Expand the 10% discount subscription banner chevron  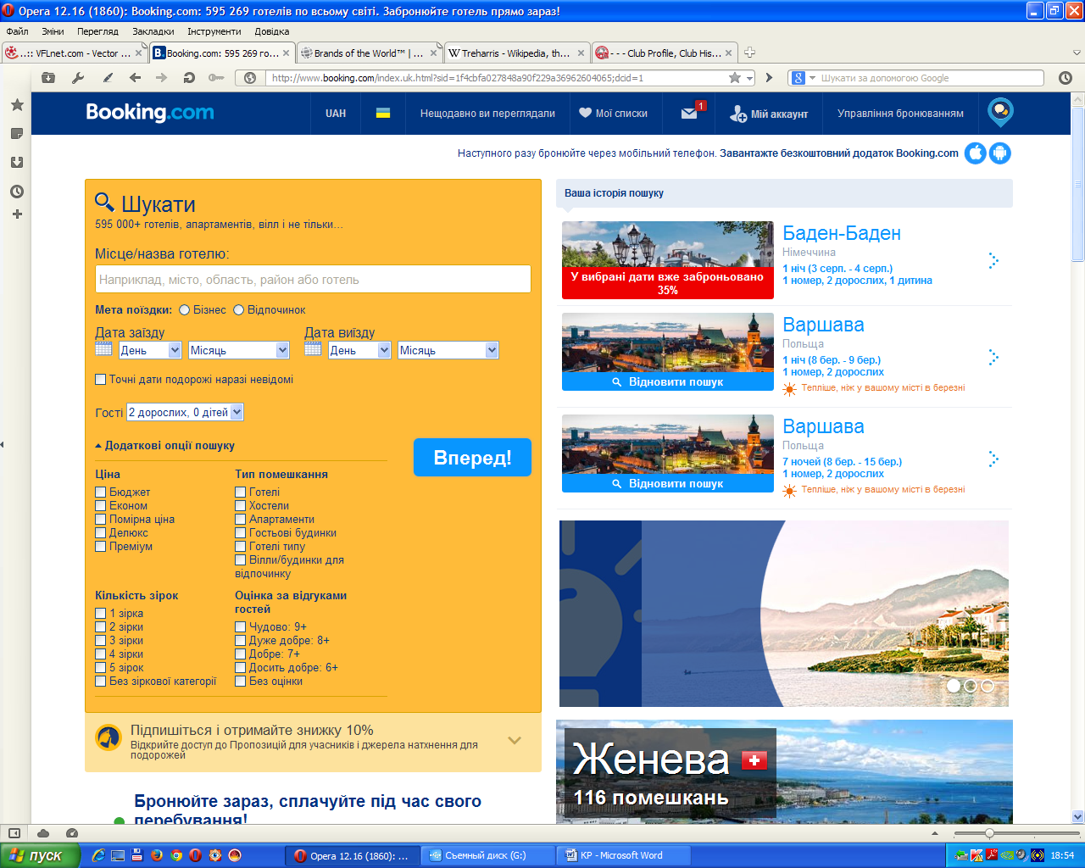click(x=514, y=740)
